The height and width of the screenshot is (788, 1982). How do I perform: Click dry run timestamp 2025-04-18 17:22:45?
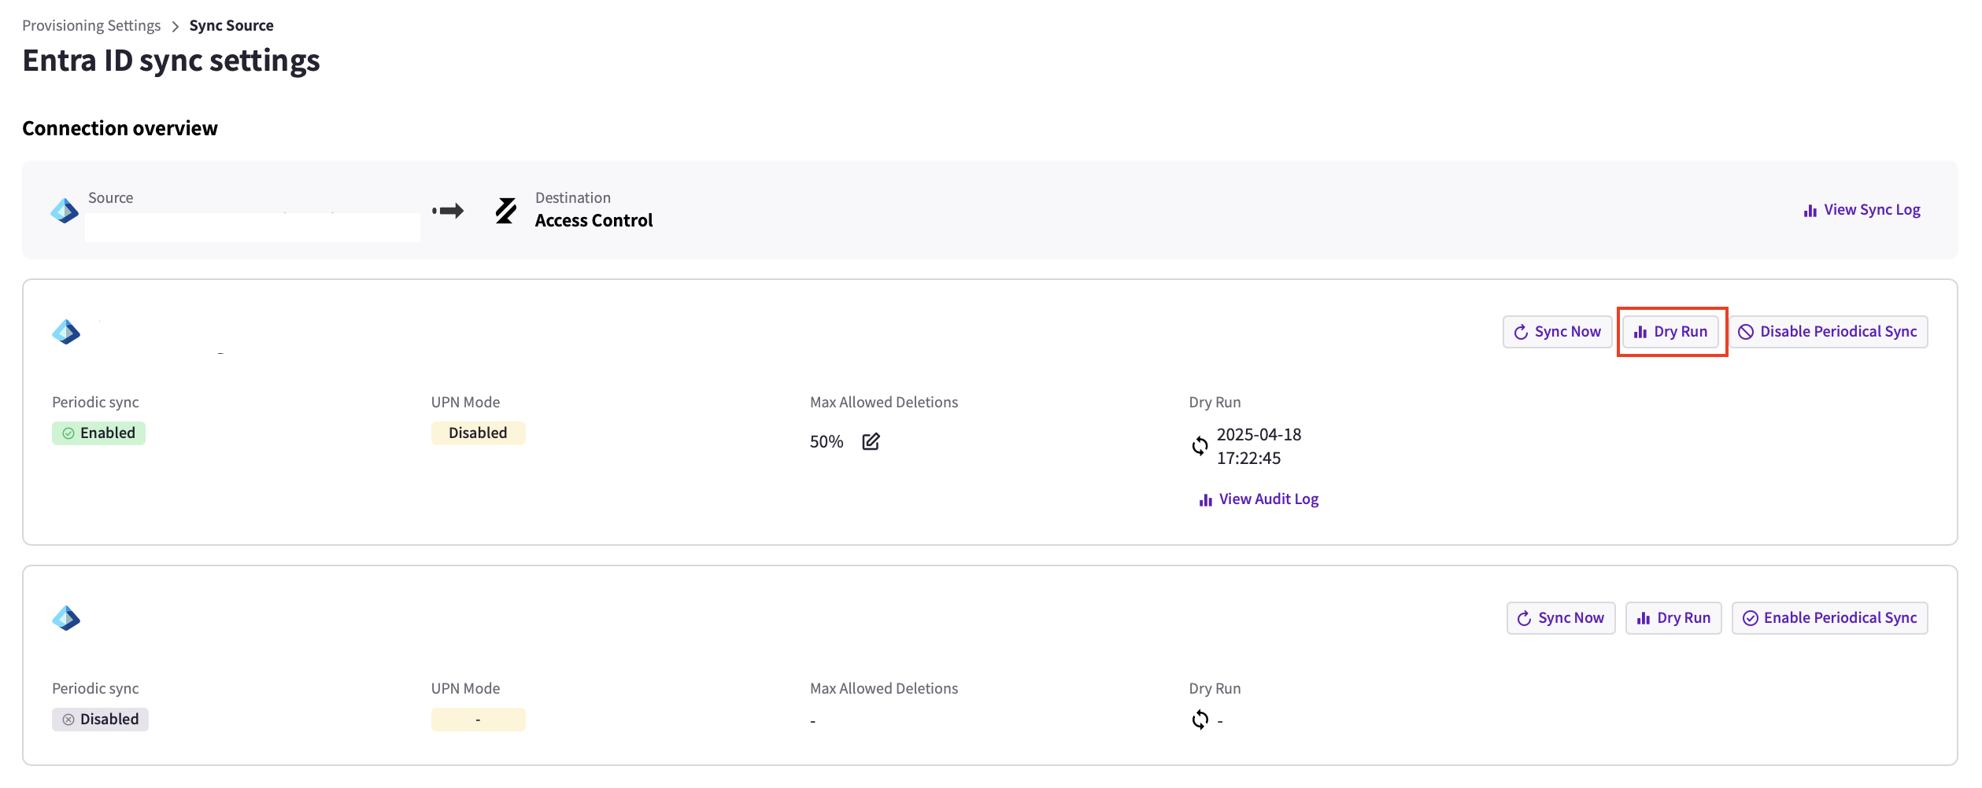1259,446
